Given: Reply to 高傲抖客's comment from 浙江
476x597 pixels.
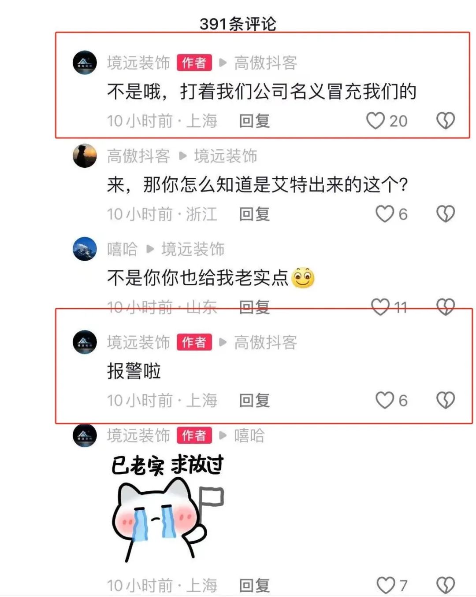Looking at the screenshot, I should coord(254,214).
